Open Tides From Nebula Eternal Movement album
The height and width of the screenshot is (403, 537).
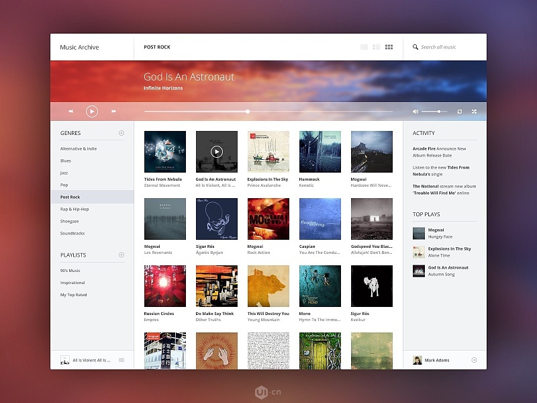165,152
